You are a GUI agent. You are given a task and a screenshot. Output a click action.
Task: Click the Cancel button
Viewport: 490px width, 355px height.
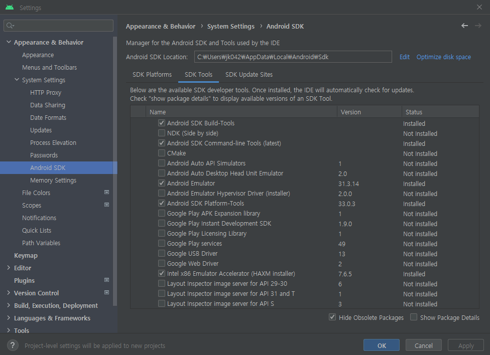coord(423,345)
